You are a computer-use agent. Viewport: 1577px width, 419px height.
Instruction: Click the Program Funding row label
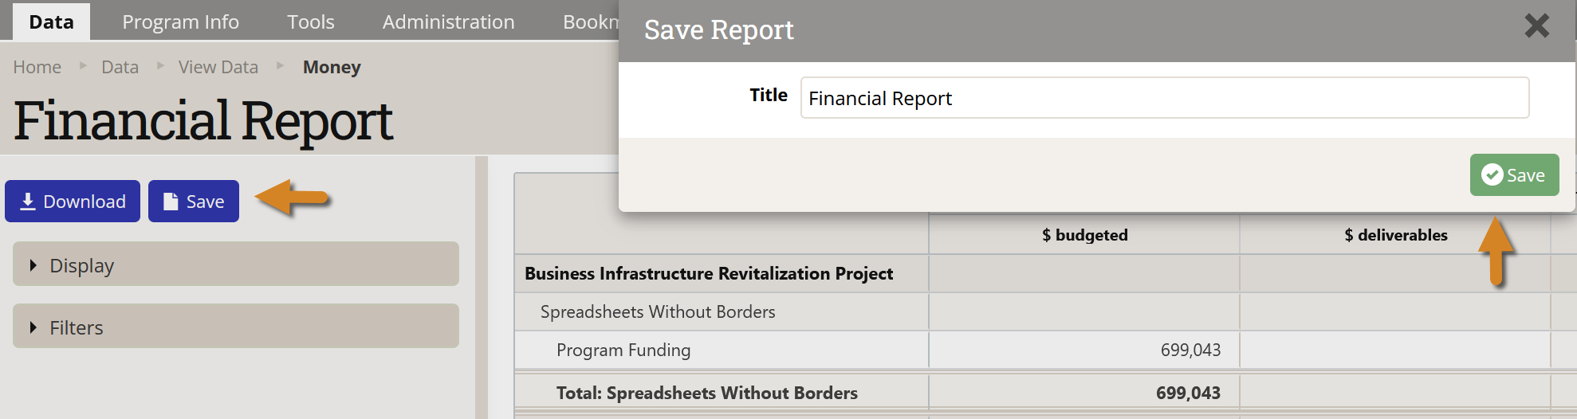point(623,350)
